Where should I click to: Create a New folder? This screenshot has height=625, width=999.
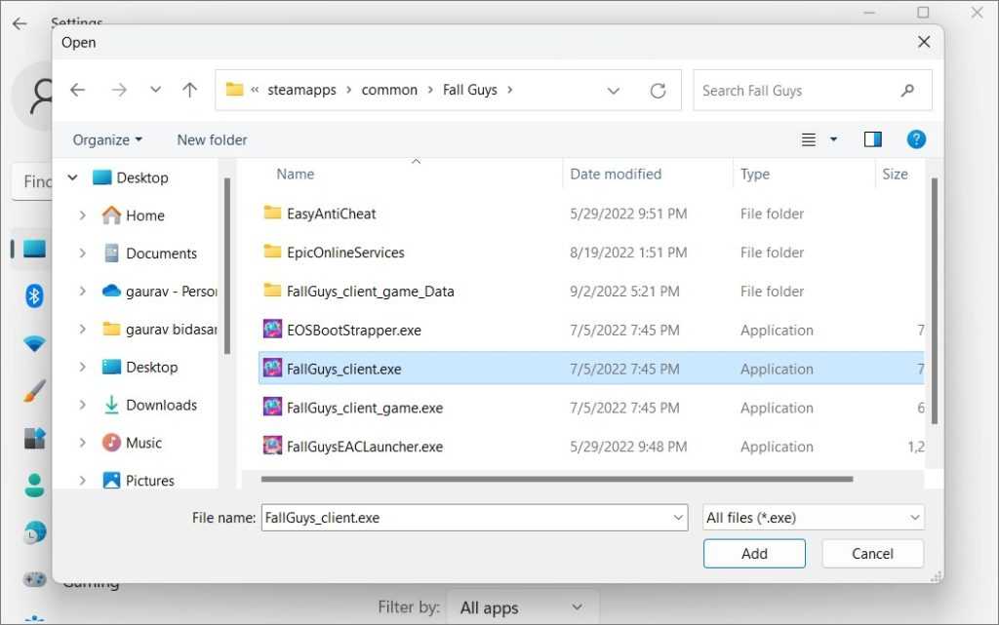(212, 140)
